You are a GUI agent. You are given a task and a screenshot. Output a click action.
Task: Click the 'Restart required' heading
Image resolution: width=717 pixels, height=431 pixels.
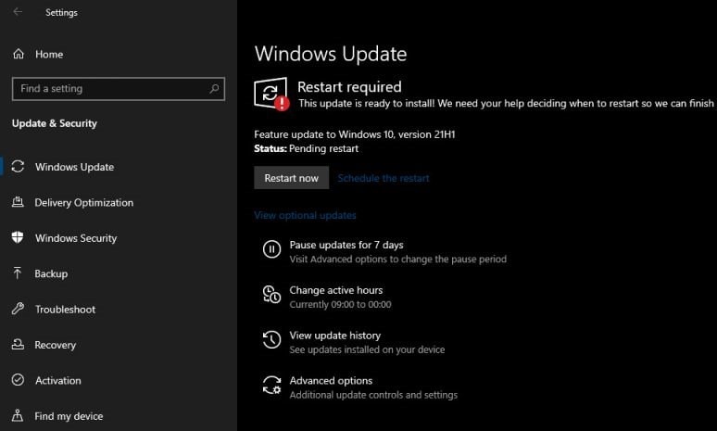click(x=349, y=86)
